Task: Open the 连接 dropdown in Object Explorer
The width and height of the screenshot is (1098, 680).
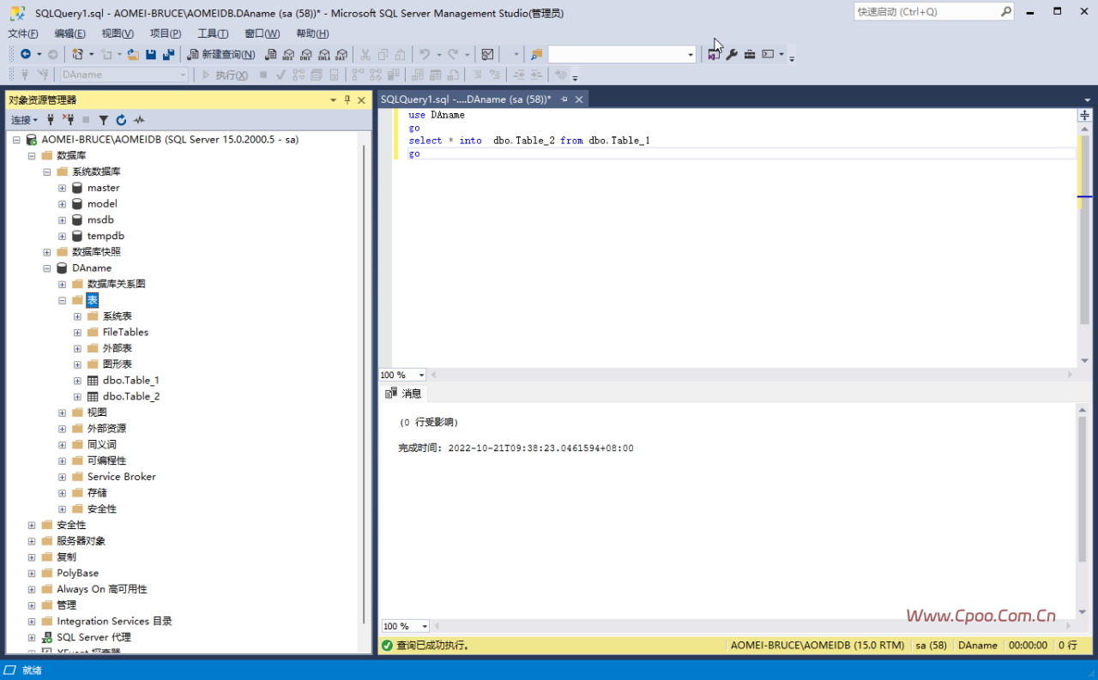Action: tap(24, 120)
